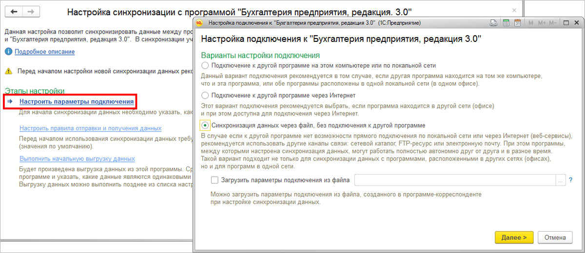Click the print icon in dialog title bar
585x253 pixels.
[493, 22]
